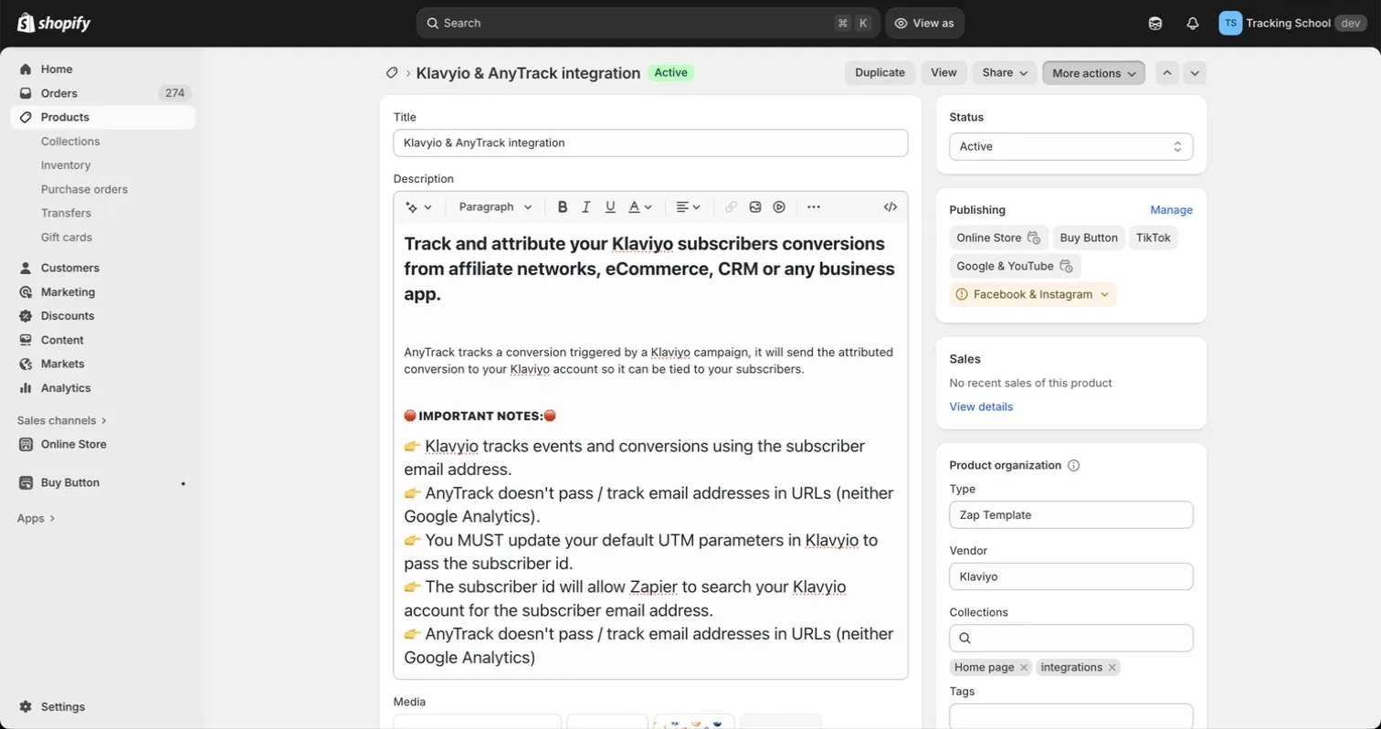
Task: Click the Tags input field
Action: [1070, 716]
